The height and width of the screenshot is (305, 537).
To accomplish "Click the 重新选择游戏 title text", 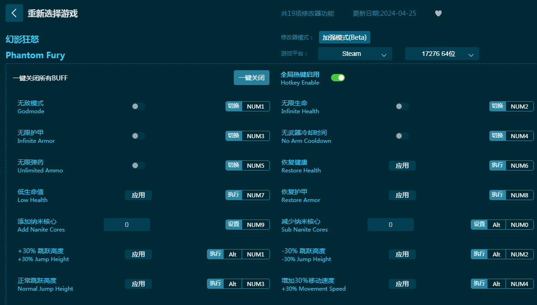I will pyautogui.click(x=53, y=13).
